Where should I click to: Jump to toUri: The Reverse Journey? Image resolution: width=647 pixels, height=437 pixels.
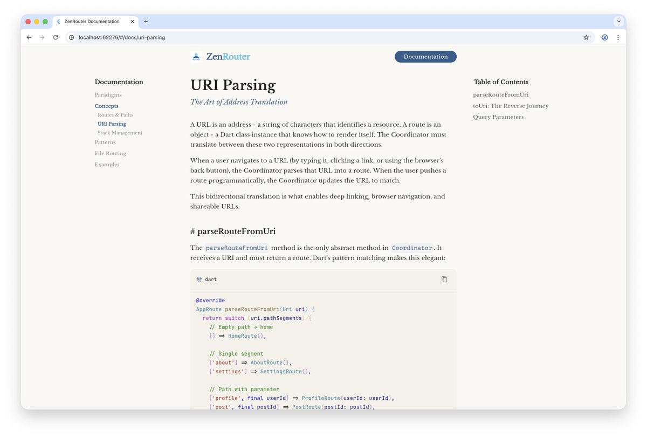pos(511,106)
